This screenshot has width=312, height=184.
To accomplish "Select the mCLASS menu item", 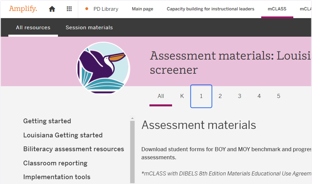I will coord(277,9).
